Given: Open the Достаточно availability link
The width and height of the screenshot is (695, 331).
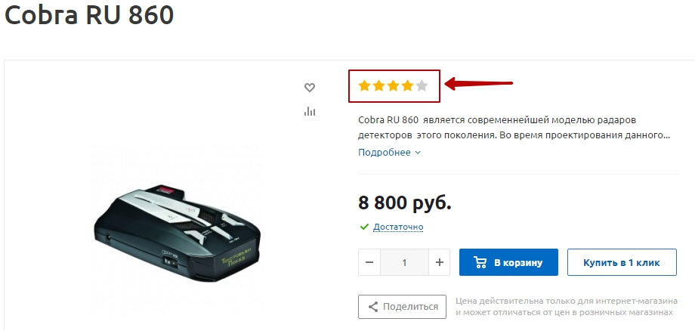Looking at the screenshot, I should pos(398,227).
